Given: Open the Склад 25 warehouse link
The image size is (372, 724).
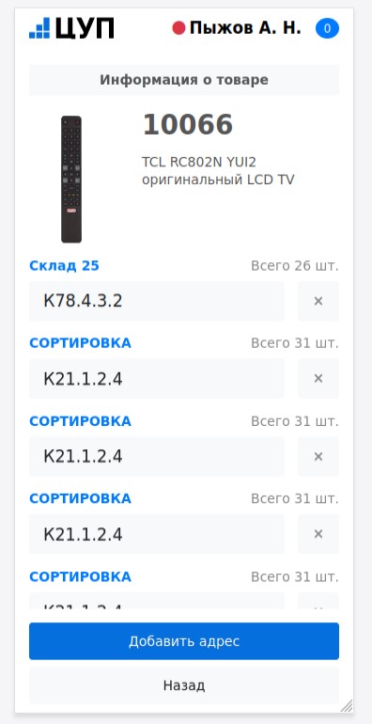Looking at the screenshot, I should coord(64,266).
